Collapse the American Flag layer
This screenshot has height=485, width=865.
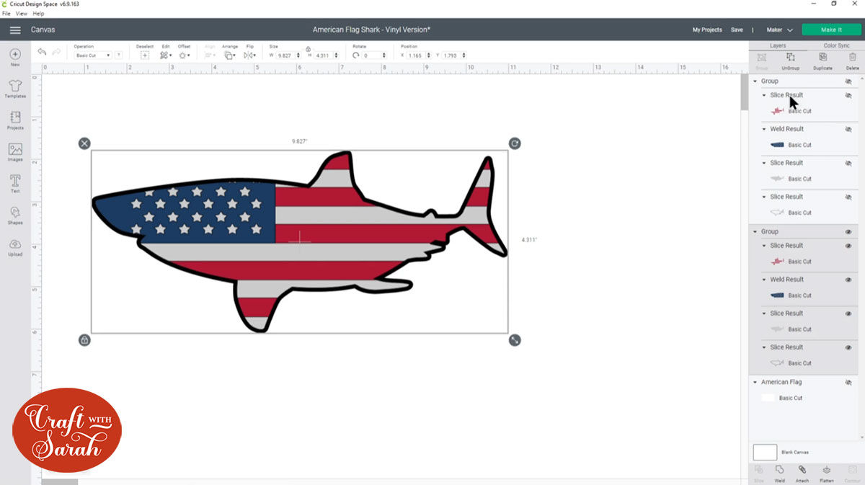pos(755,383)
